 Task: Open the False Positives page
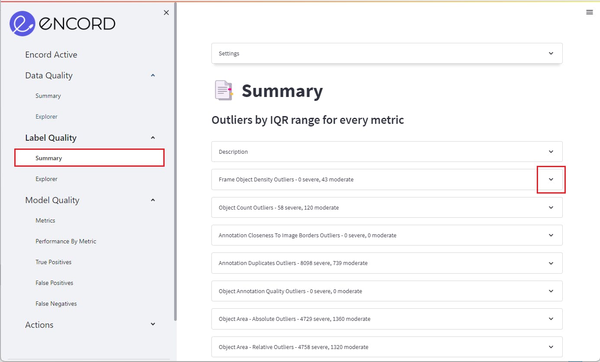pos(54,283)
